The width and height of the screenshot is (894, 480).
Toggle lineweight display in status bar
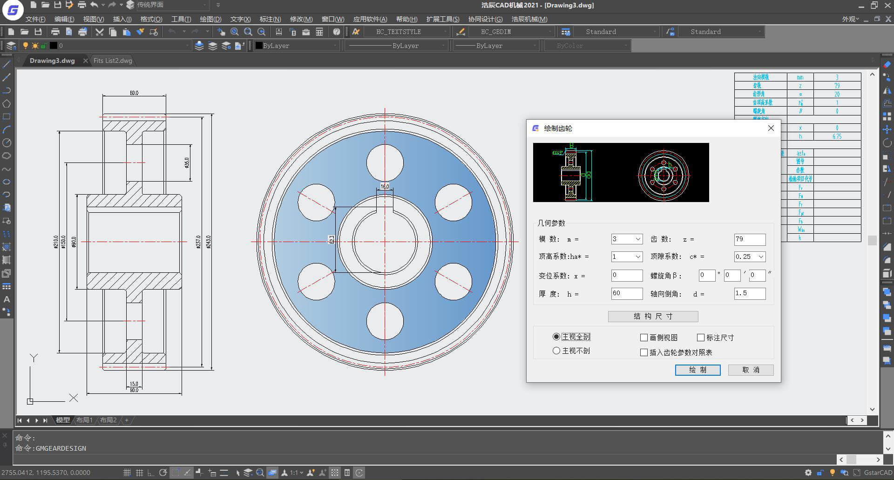click(x=224, y=473)
